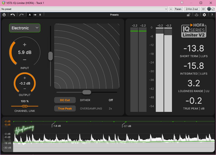216x155 pixels.
Task: Toggle the DC Cut button
Action: tap(65, 100)
